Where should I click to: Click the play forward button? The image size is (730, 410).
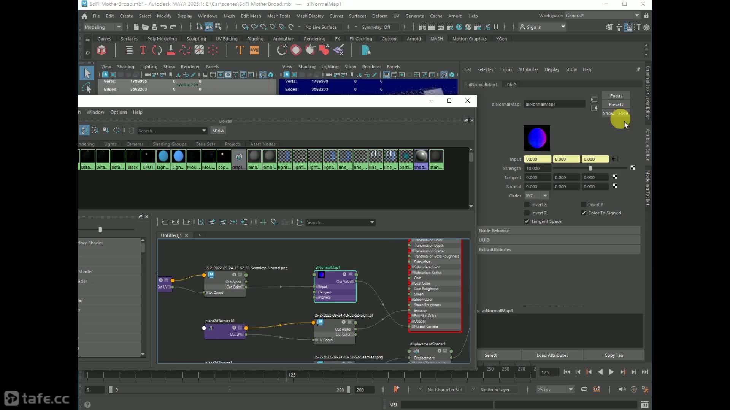[611, 372]
